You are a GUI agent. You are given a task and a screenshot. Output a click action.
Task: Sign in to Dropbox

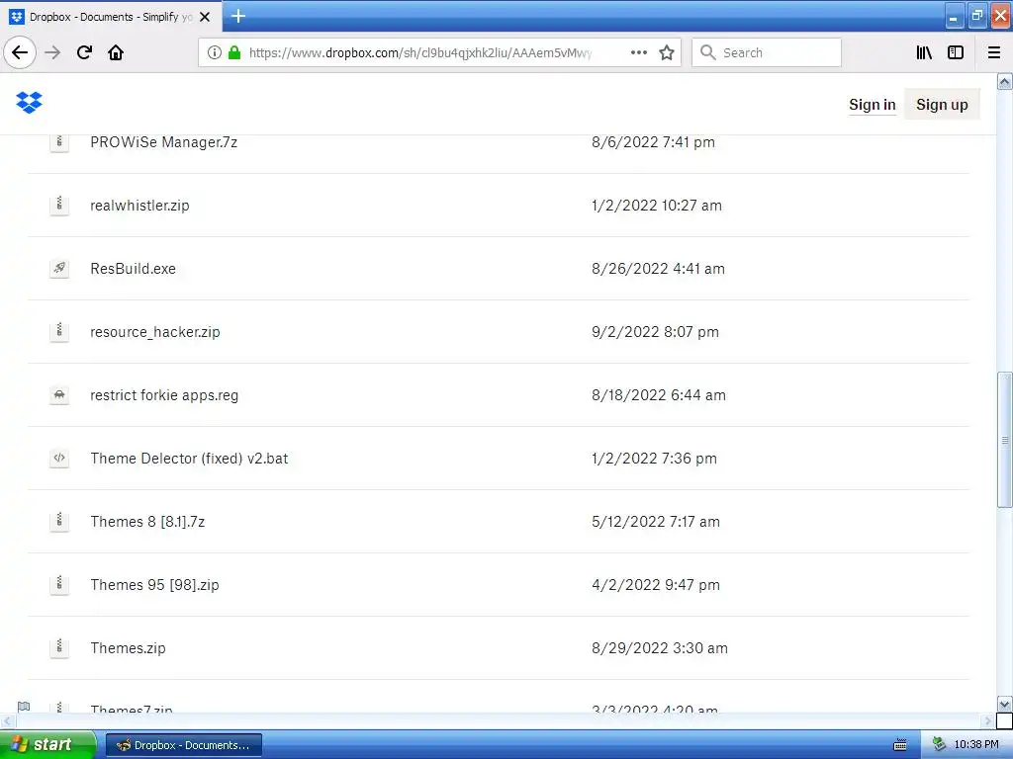coord(873,105)
